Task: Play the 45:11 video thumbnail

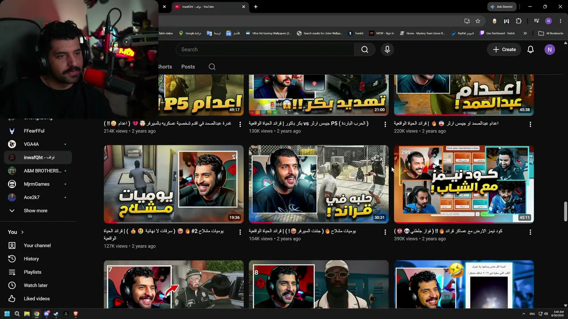Action: click(x=464, y=184)
